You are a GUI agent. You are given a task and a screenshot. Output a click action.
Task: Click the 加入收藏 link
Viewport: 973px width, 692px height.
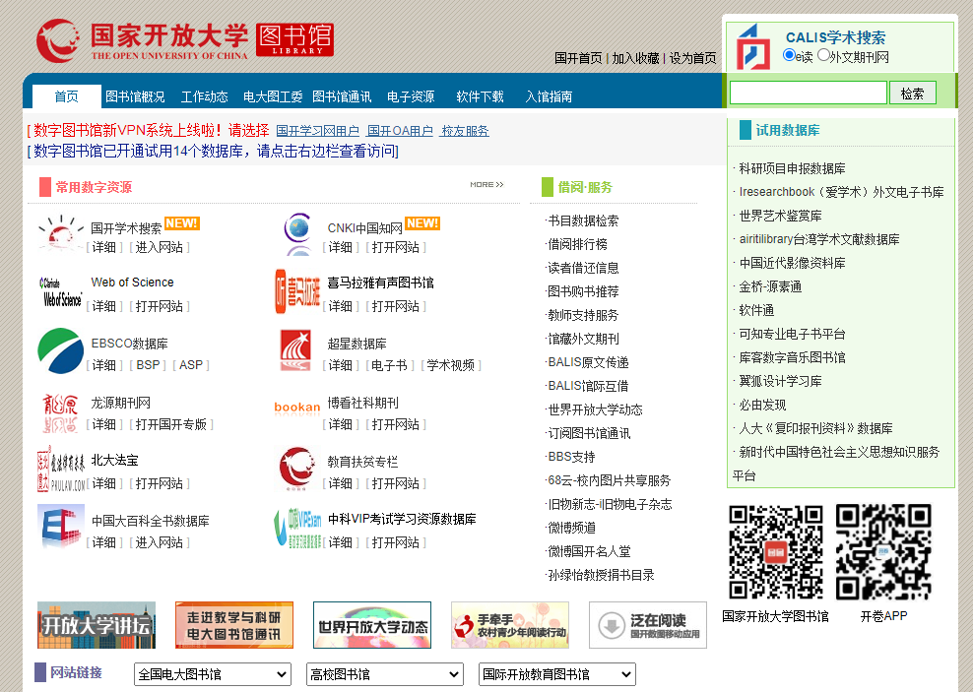click(x=635, y=58)
